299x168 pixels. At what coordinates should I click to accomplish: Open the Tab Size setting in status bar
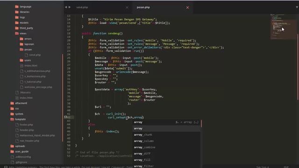[x=263, y=167]
